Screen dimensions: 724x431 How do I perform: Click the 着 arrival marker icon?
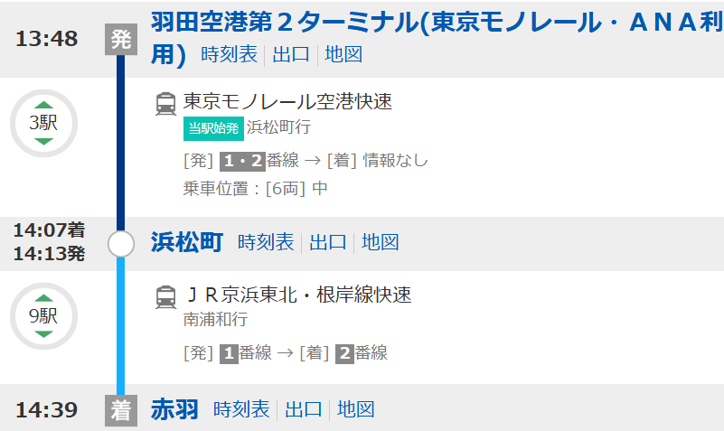[x=121, y=410]
